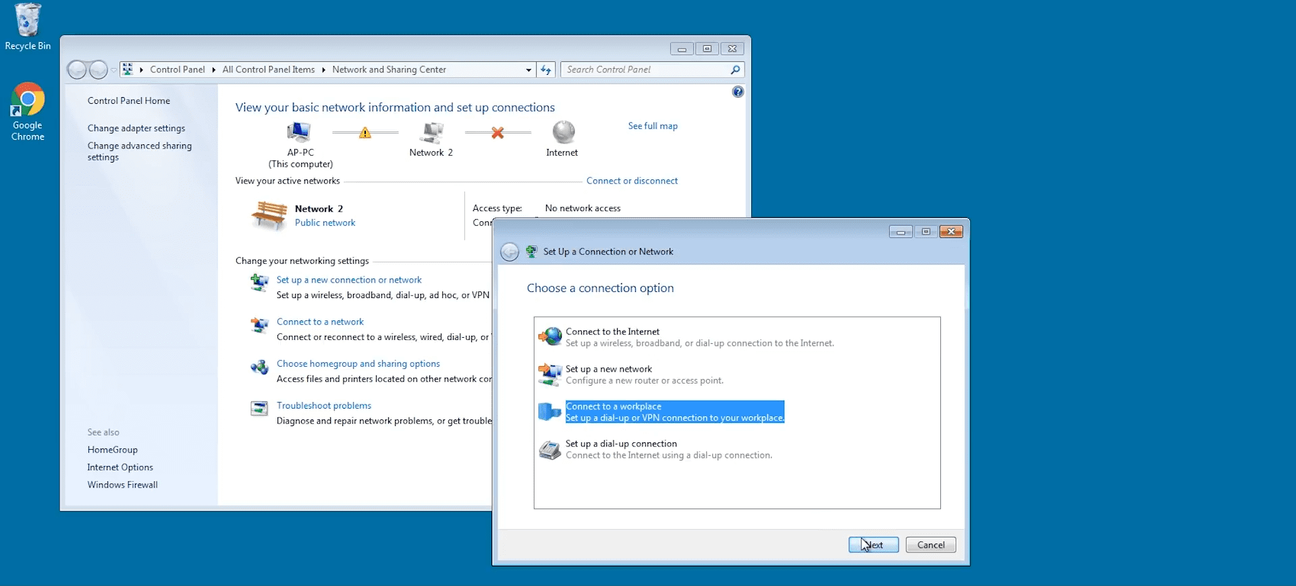
Task: Click the globe icon for Connect to the Internet
Action: (x=550, y=336)
